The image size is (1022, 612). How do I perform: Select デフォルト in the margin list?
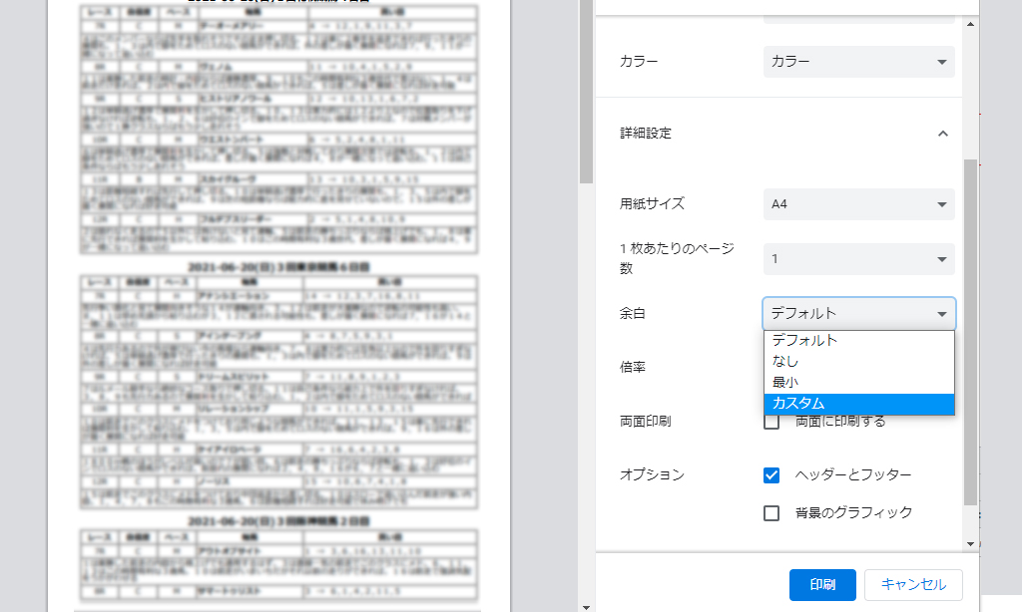click(x=858, y=340)
